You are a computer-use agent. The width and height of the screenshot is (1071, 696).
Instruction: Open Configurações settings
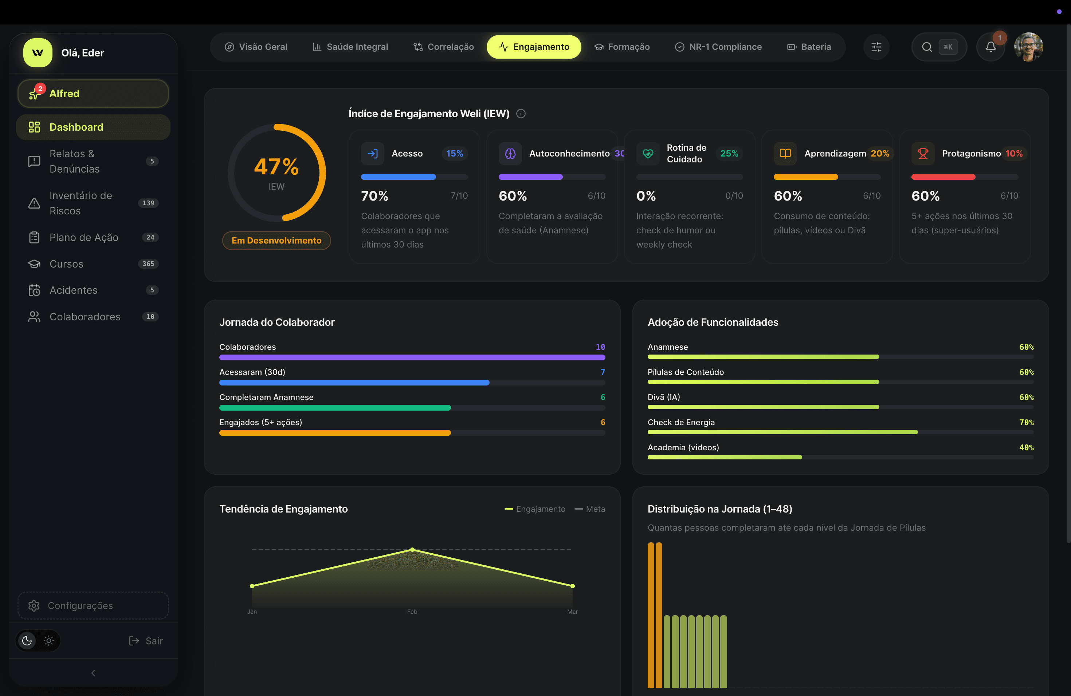pyautogui.click(x=93, y=605)
